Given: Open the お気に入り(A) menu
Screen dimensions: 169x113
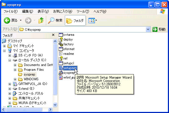Looking at the screenshot, I should click(63, 11).
